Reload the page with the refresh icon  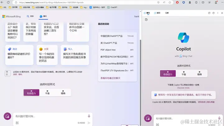(8, 2)
